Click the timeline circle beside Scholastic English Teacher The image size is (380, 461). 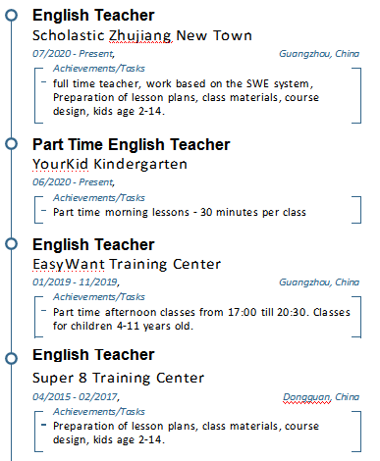click(x=12, y=15)
